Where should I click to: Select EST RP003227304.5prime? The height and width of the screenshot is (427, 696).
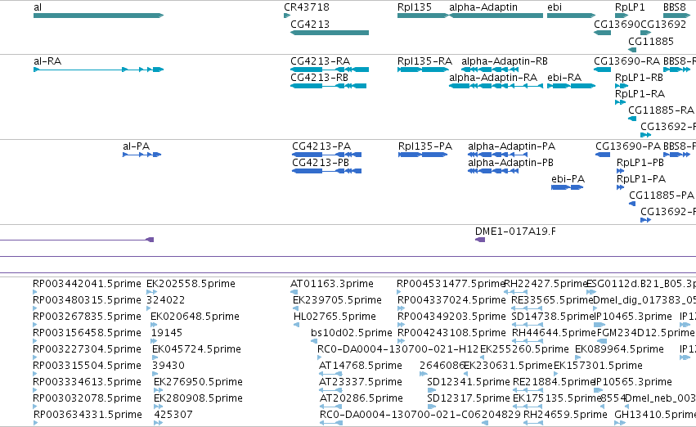[87, 348]
